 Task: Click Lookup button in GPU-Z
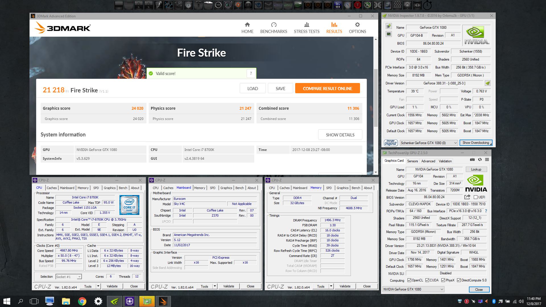click(x=476, y=169)
